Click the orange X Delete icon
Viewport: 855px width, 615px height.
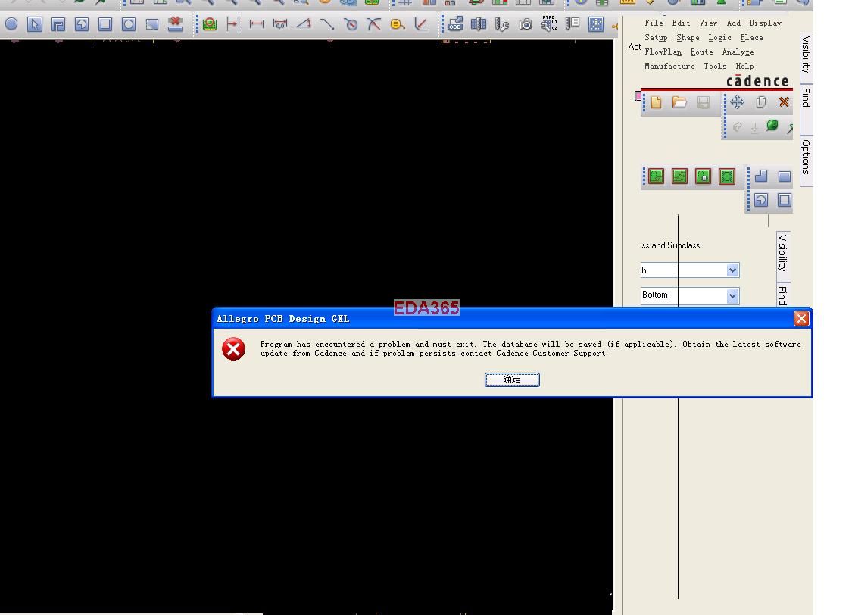[x=784, y=102]
